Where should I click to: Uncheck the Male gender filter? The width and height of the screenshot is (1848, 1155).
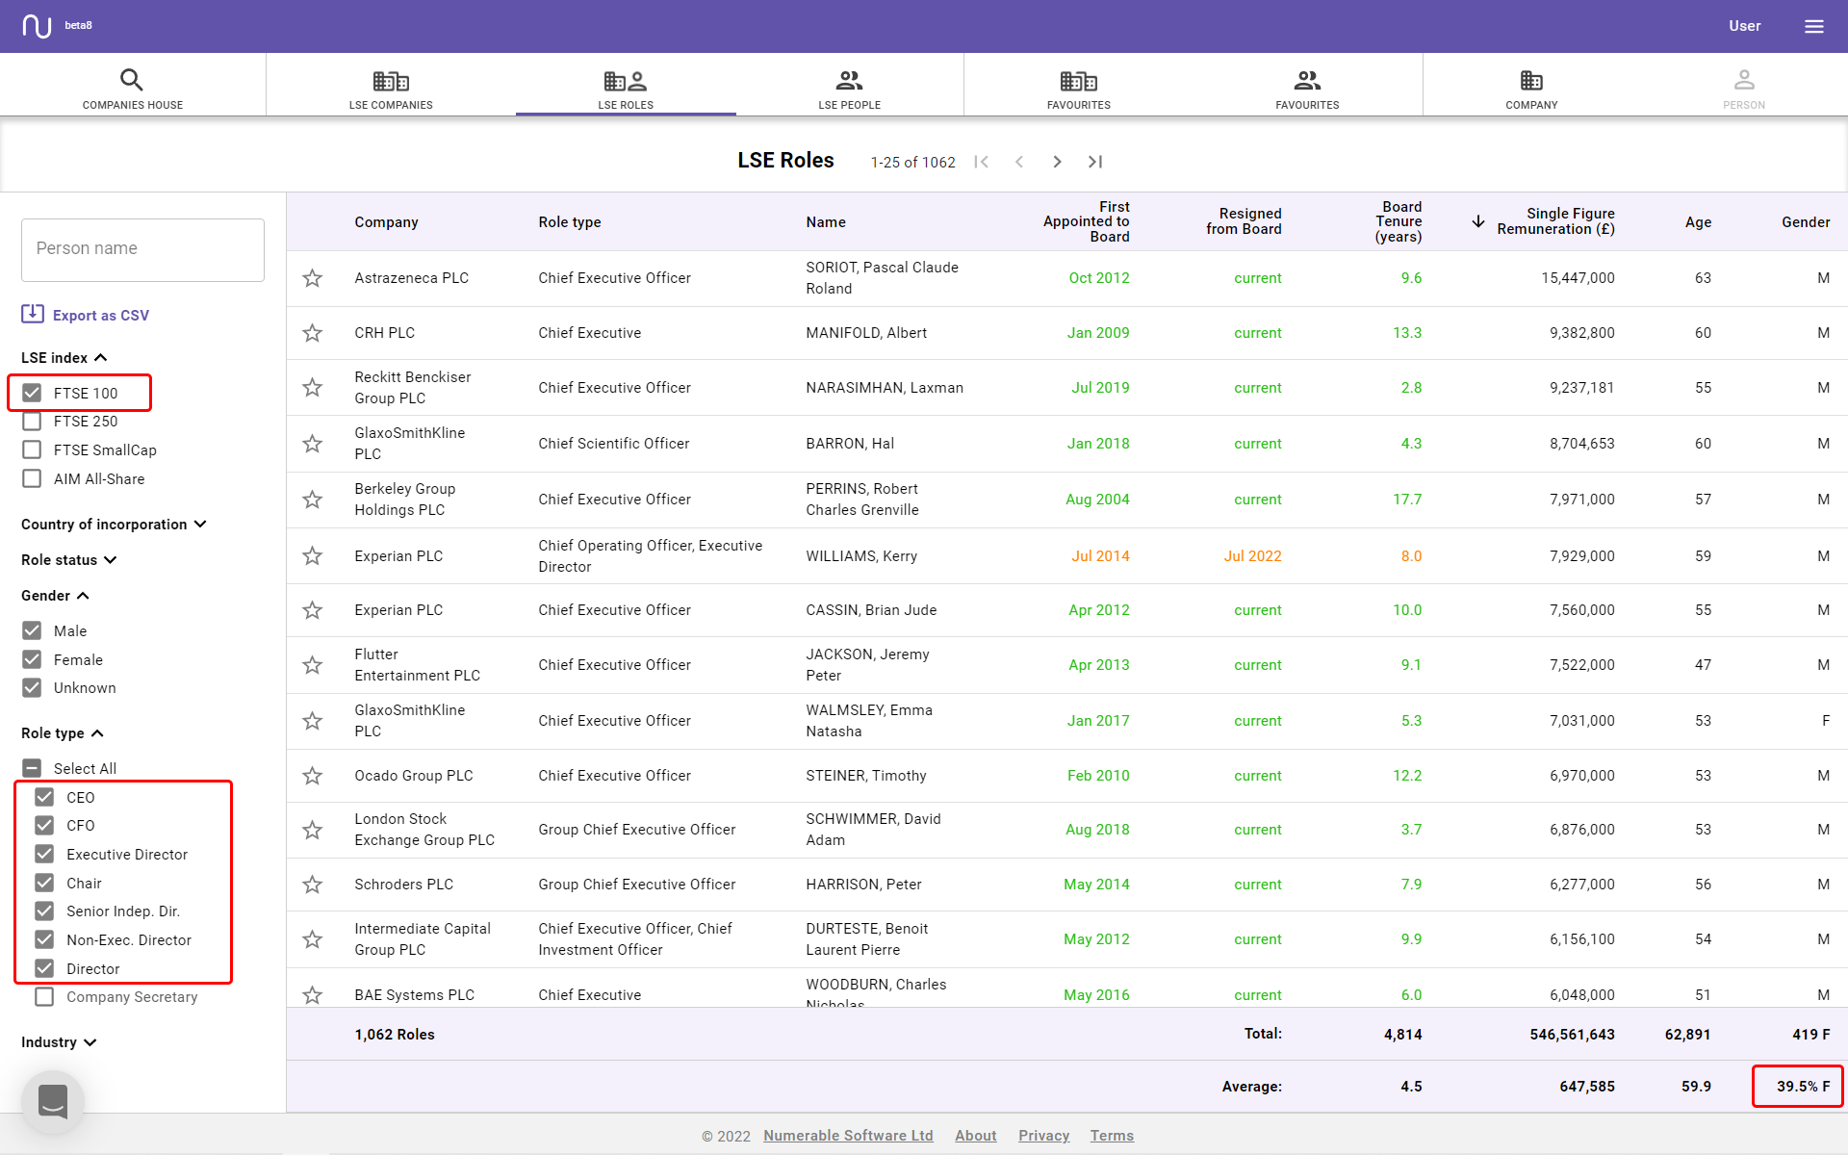(32, 630)
